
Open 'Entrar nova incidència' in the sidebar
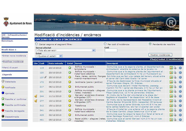(x=14, y=56)
